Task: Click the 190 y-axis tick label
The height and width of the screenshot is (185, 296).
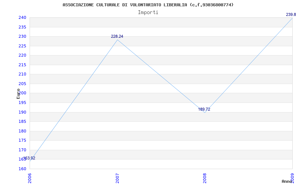Action: click(x=22, y=112)
